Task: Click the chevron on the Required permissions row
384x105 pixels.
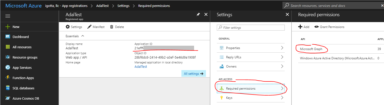Action: [282, 89]
